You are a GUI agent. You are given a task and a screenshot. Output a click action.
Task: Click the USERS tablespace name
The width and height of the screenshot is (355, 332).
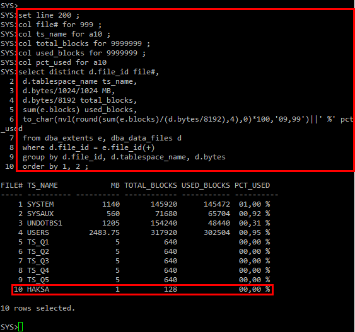click(38, 232)
